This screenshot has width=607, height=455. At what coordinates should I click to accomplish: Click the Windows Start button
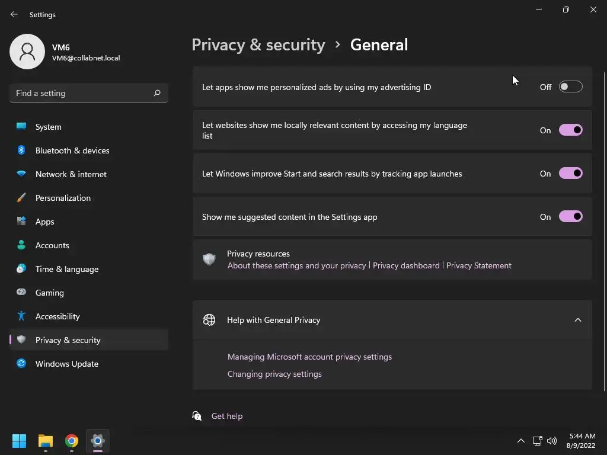(x=19, y=441)
